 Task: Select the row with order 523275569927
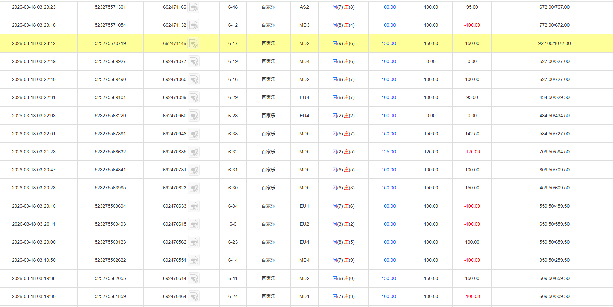pos(110,61)
